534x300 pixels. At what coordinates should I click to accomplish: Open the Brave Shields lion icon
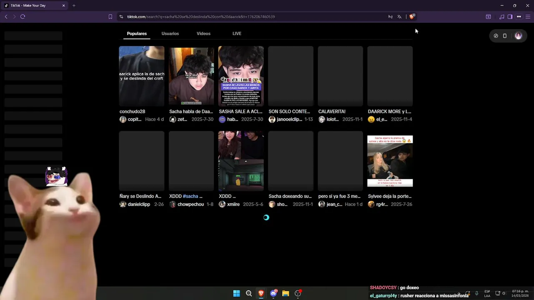pyautogui.click(x=412, y=17)
